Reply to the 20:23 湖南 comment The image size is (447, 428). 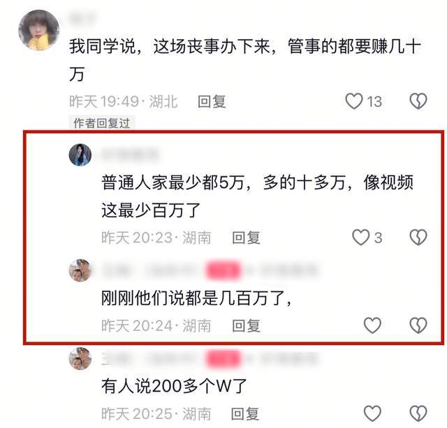click(x=246, y=238)
